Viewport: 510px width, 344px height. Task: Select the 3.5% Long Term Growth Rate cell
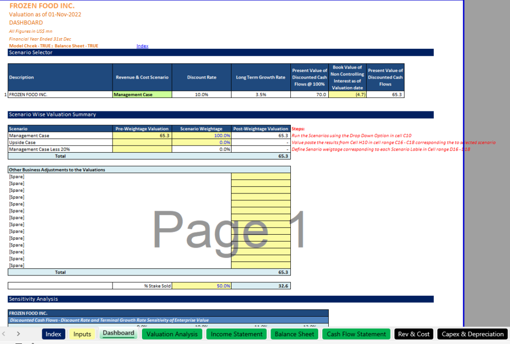point(260,94)
